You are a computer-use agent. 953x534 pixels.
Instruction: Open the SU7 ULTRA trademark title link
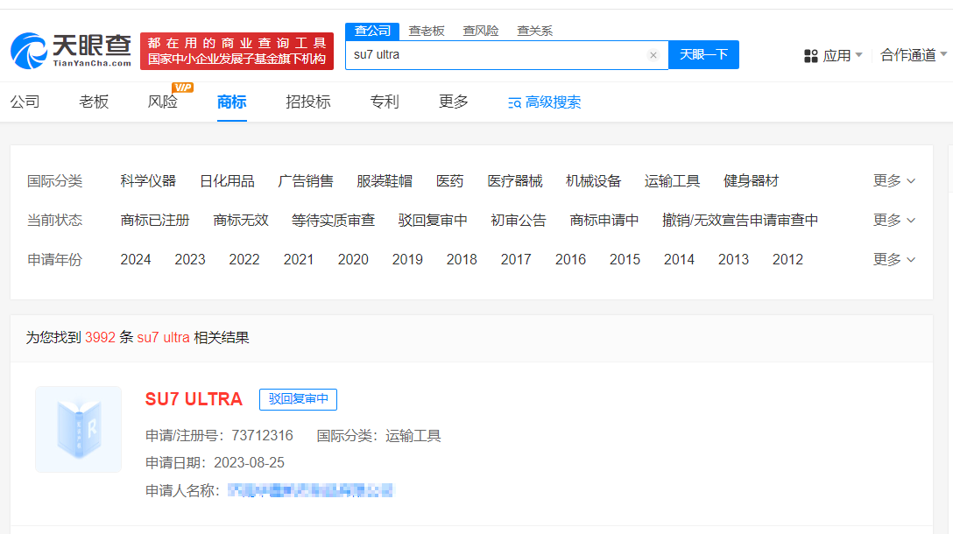coord(194,399)
